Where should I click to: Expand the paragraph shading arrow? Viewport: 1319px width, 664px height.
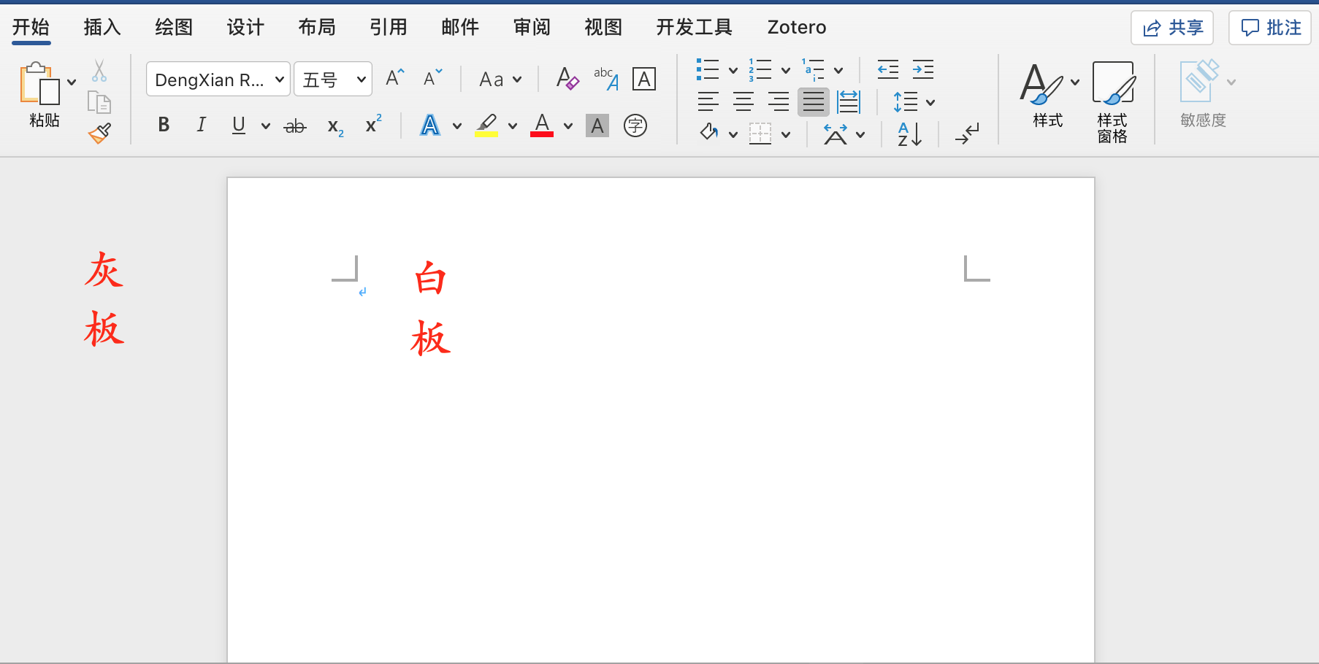click(733, 134)
